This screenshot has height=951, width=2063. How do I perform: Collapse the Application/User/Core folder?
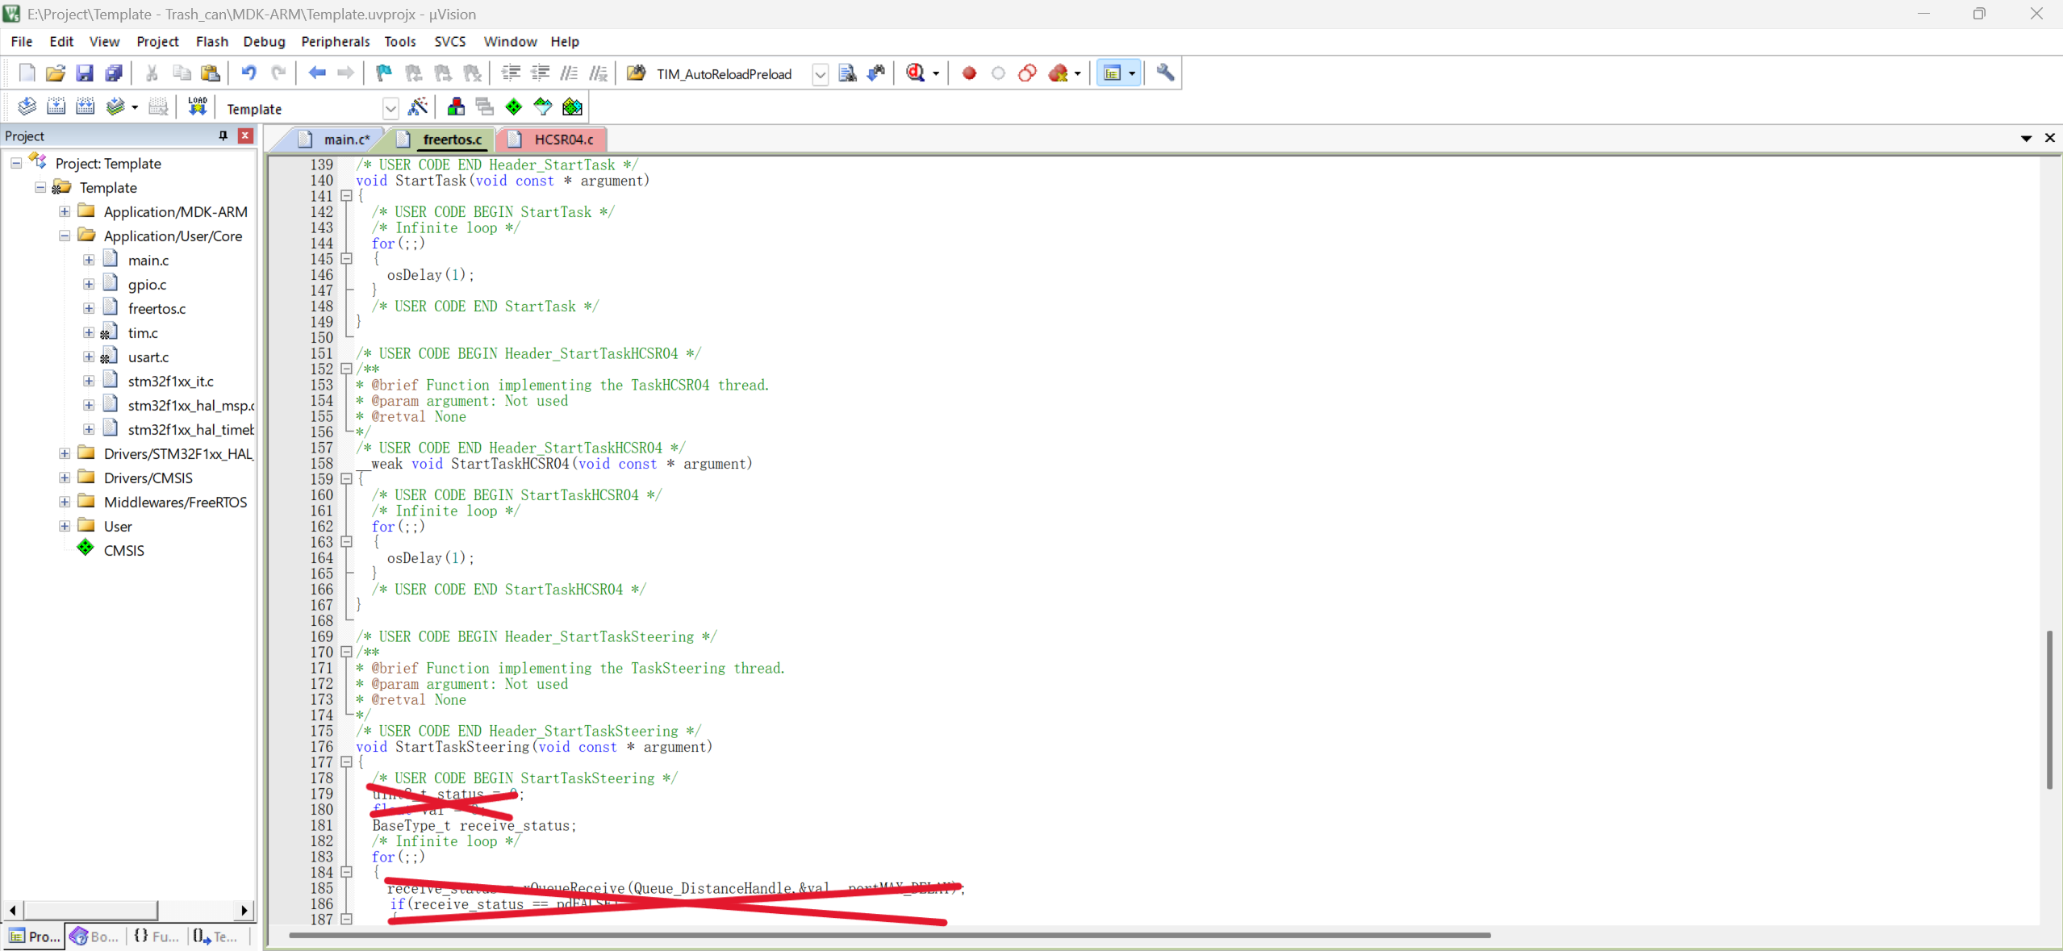click(65, 236)
